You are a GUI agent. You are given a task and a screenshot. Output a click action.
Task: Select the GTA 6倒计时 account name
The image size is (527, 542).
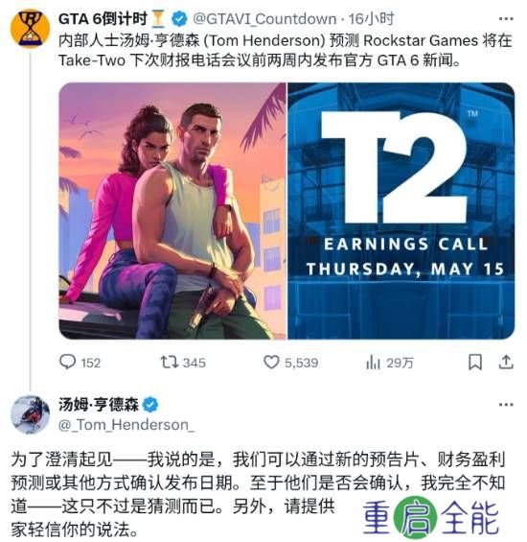pos(103,18)
